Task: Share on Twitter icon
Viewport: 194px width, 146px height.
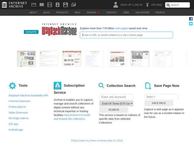Action: point(191,24)
